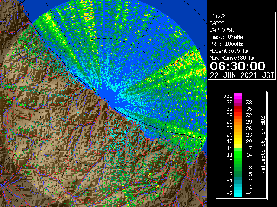This screenshot has width=277, height=207.
Task: Click the '-4' value at legend bottom right
Action: pyautogui.click(x=249, y=193)
